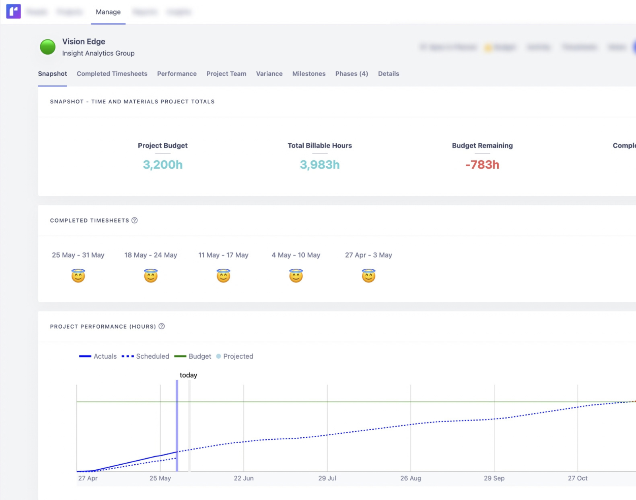The width and height of the screenshot is (636, 500).
Task: Open the Manage top navigation tab
Action: pos(108,12)
